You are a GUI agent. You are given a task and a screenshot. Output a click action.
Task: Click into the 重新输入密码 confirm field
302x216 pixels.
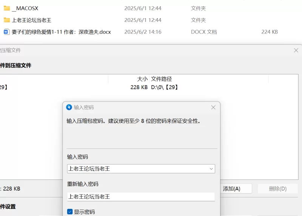coord(141,197)
